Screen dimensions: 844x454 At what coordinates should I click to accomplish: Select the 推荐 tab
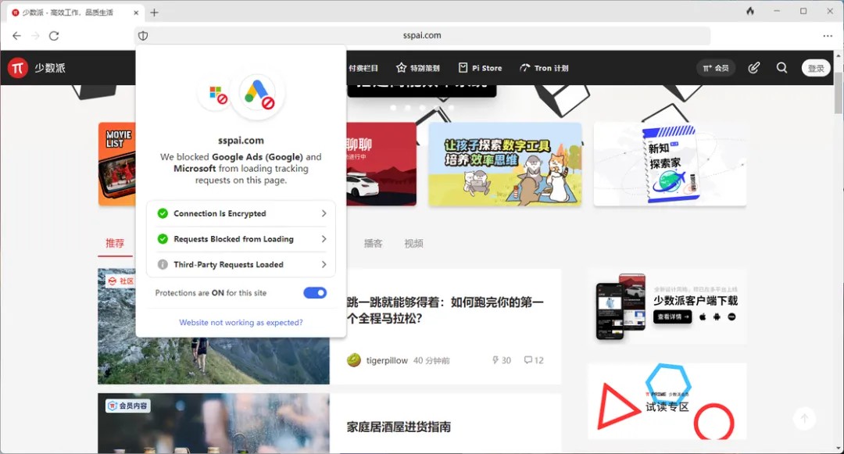115,243
